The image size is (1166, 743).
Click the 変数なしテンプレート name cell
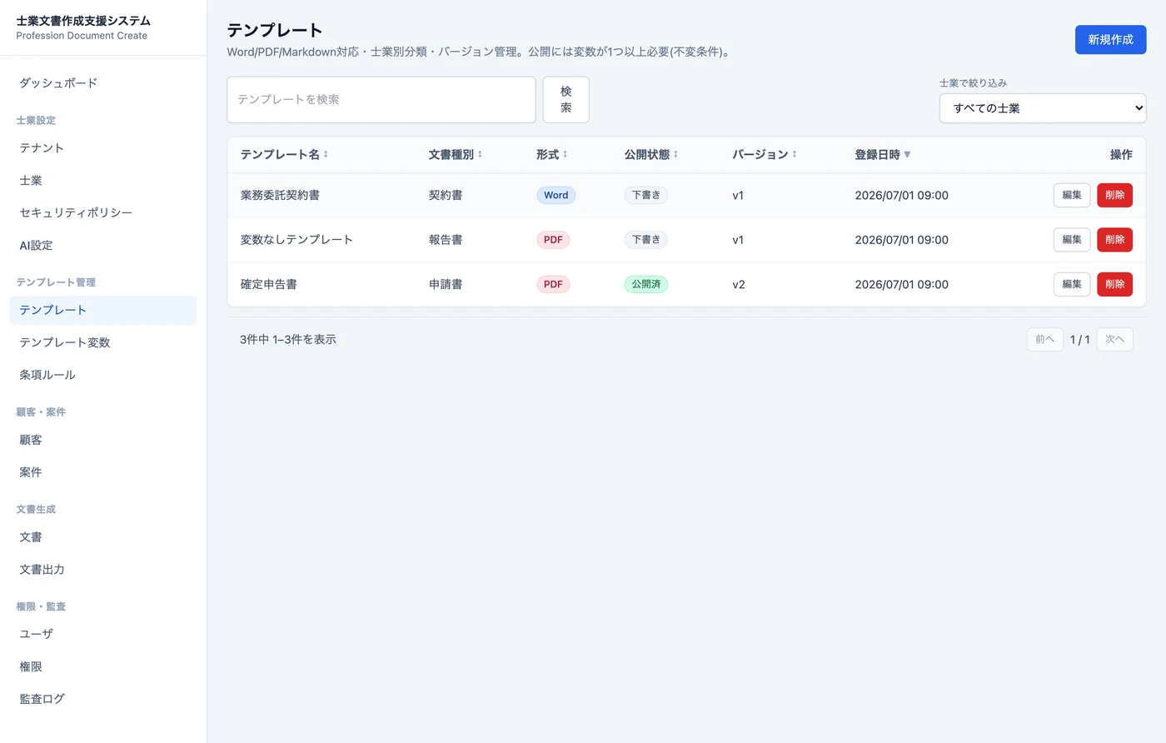[x=296, y=240]
